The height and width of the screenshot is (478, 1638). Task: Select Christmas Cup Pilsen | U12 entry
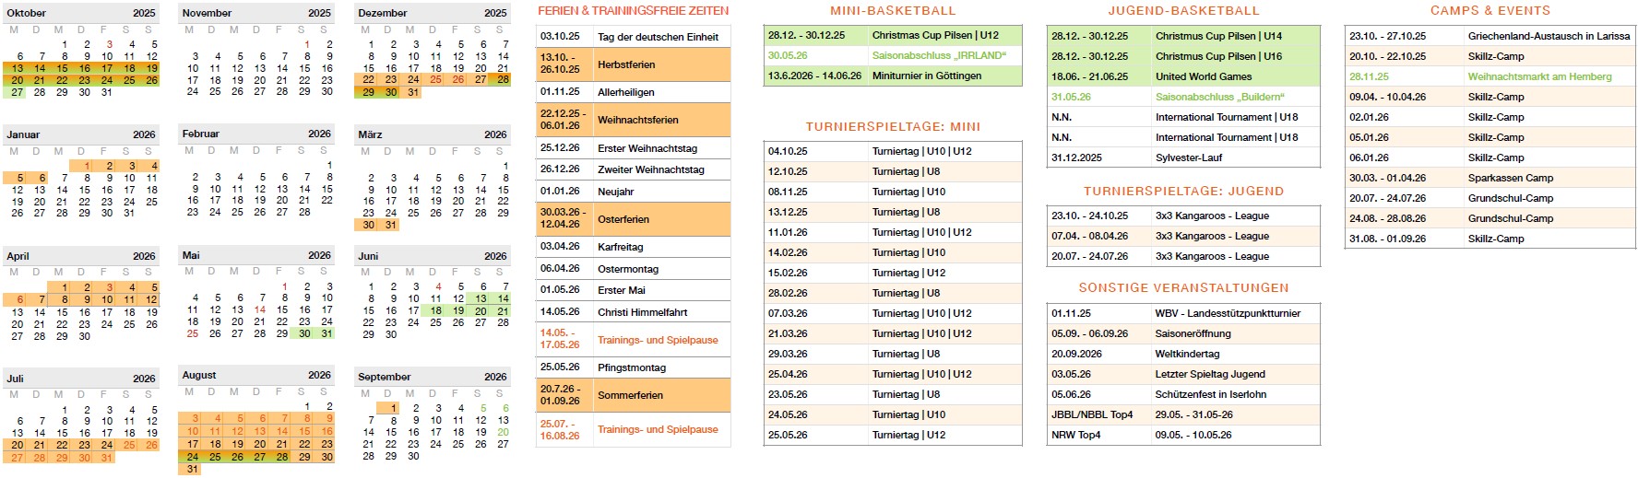[x=935, y=35]
